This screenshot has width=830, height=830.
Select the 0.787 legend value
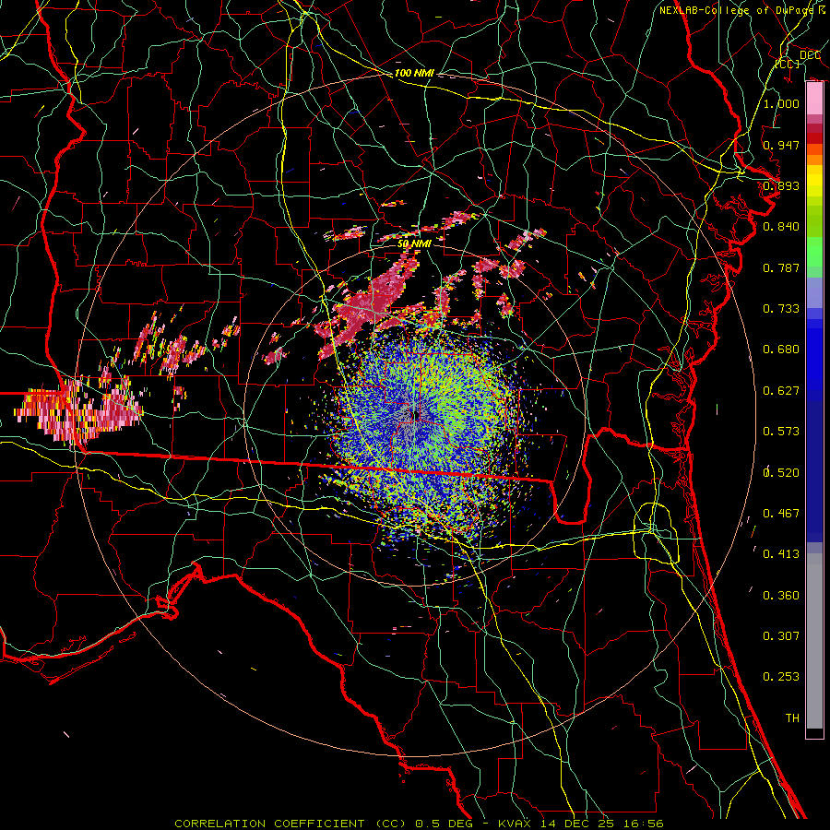[x=781, y=267]
